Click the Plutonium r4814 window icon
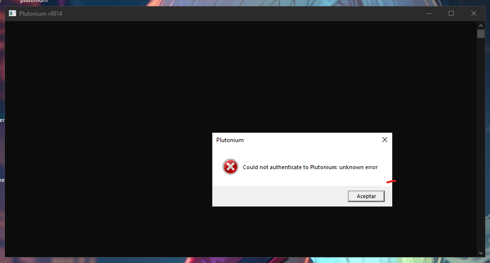 12,13
